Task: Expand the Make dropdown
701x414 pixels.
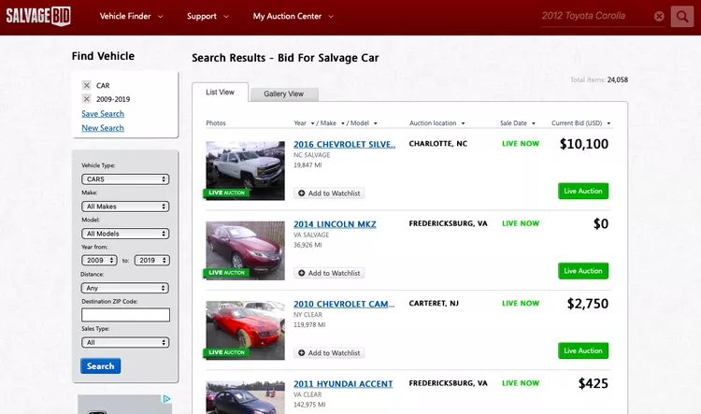Action: point(125,207)
